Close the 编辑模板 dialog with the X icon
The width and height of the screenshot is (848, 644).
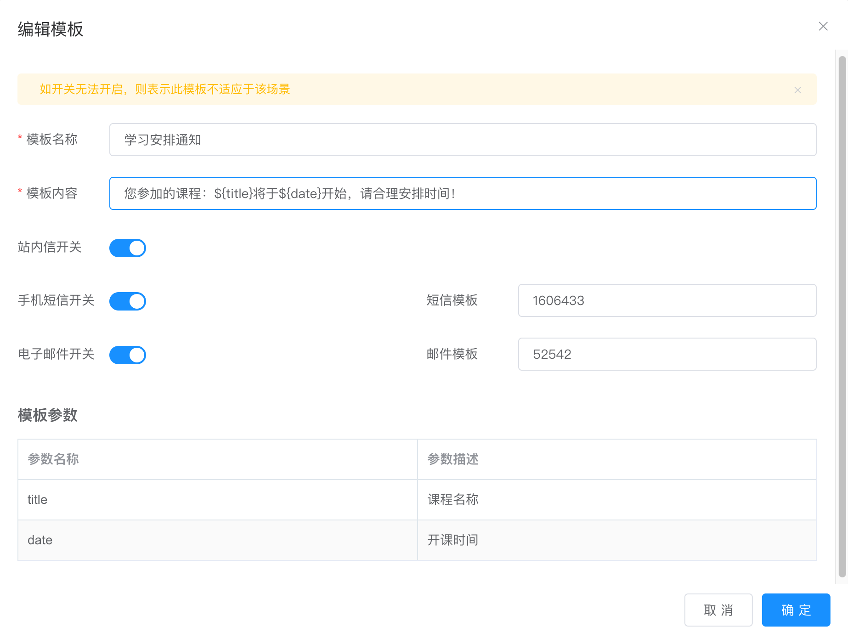pyautogui.click(x=823, y=26)
